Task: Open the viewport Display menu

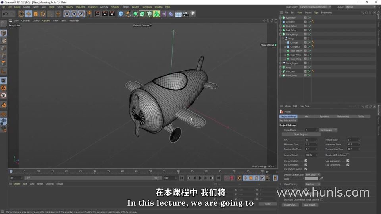Action: coord(36,21)
